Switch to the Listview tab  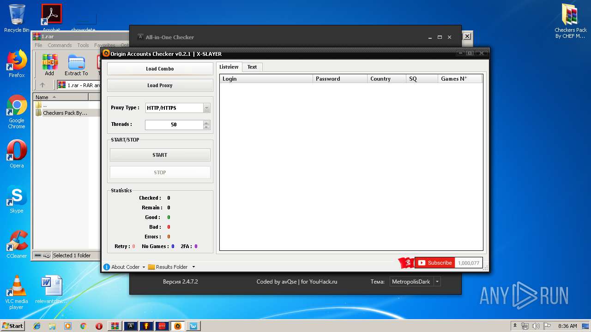[x=229, y=67]
